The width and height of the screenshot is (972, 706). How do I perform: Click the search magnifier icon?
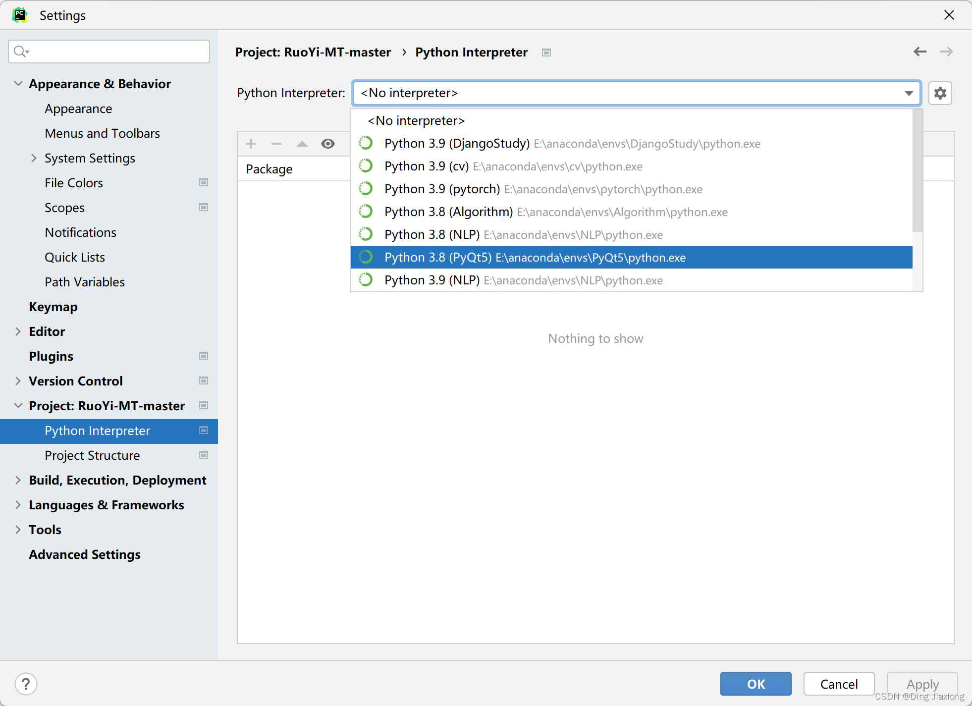(x=21, y=51)
